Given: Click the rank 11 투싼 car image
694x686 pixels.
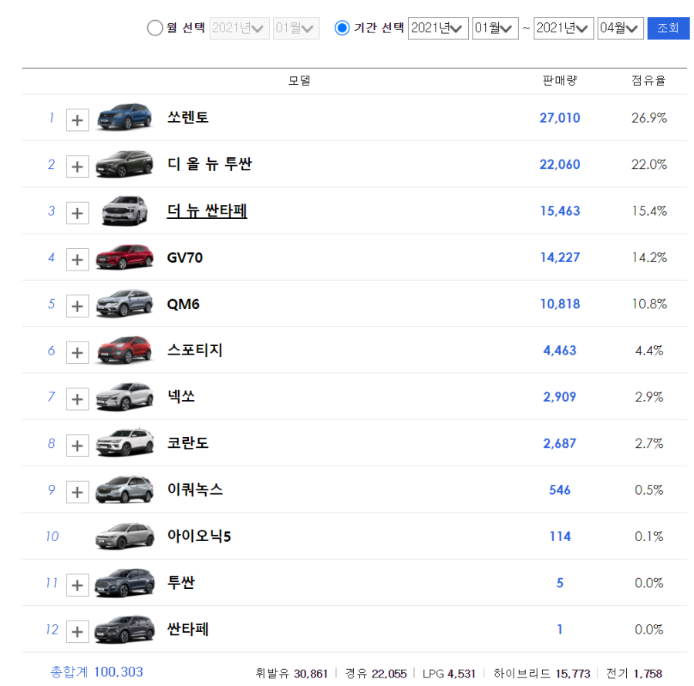Looking at the screenshot, I should (124, 583).
